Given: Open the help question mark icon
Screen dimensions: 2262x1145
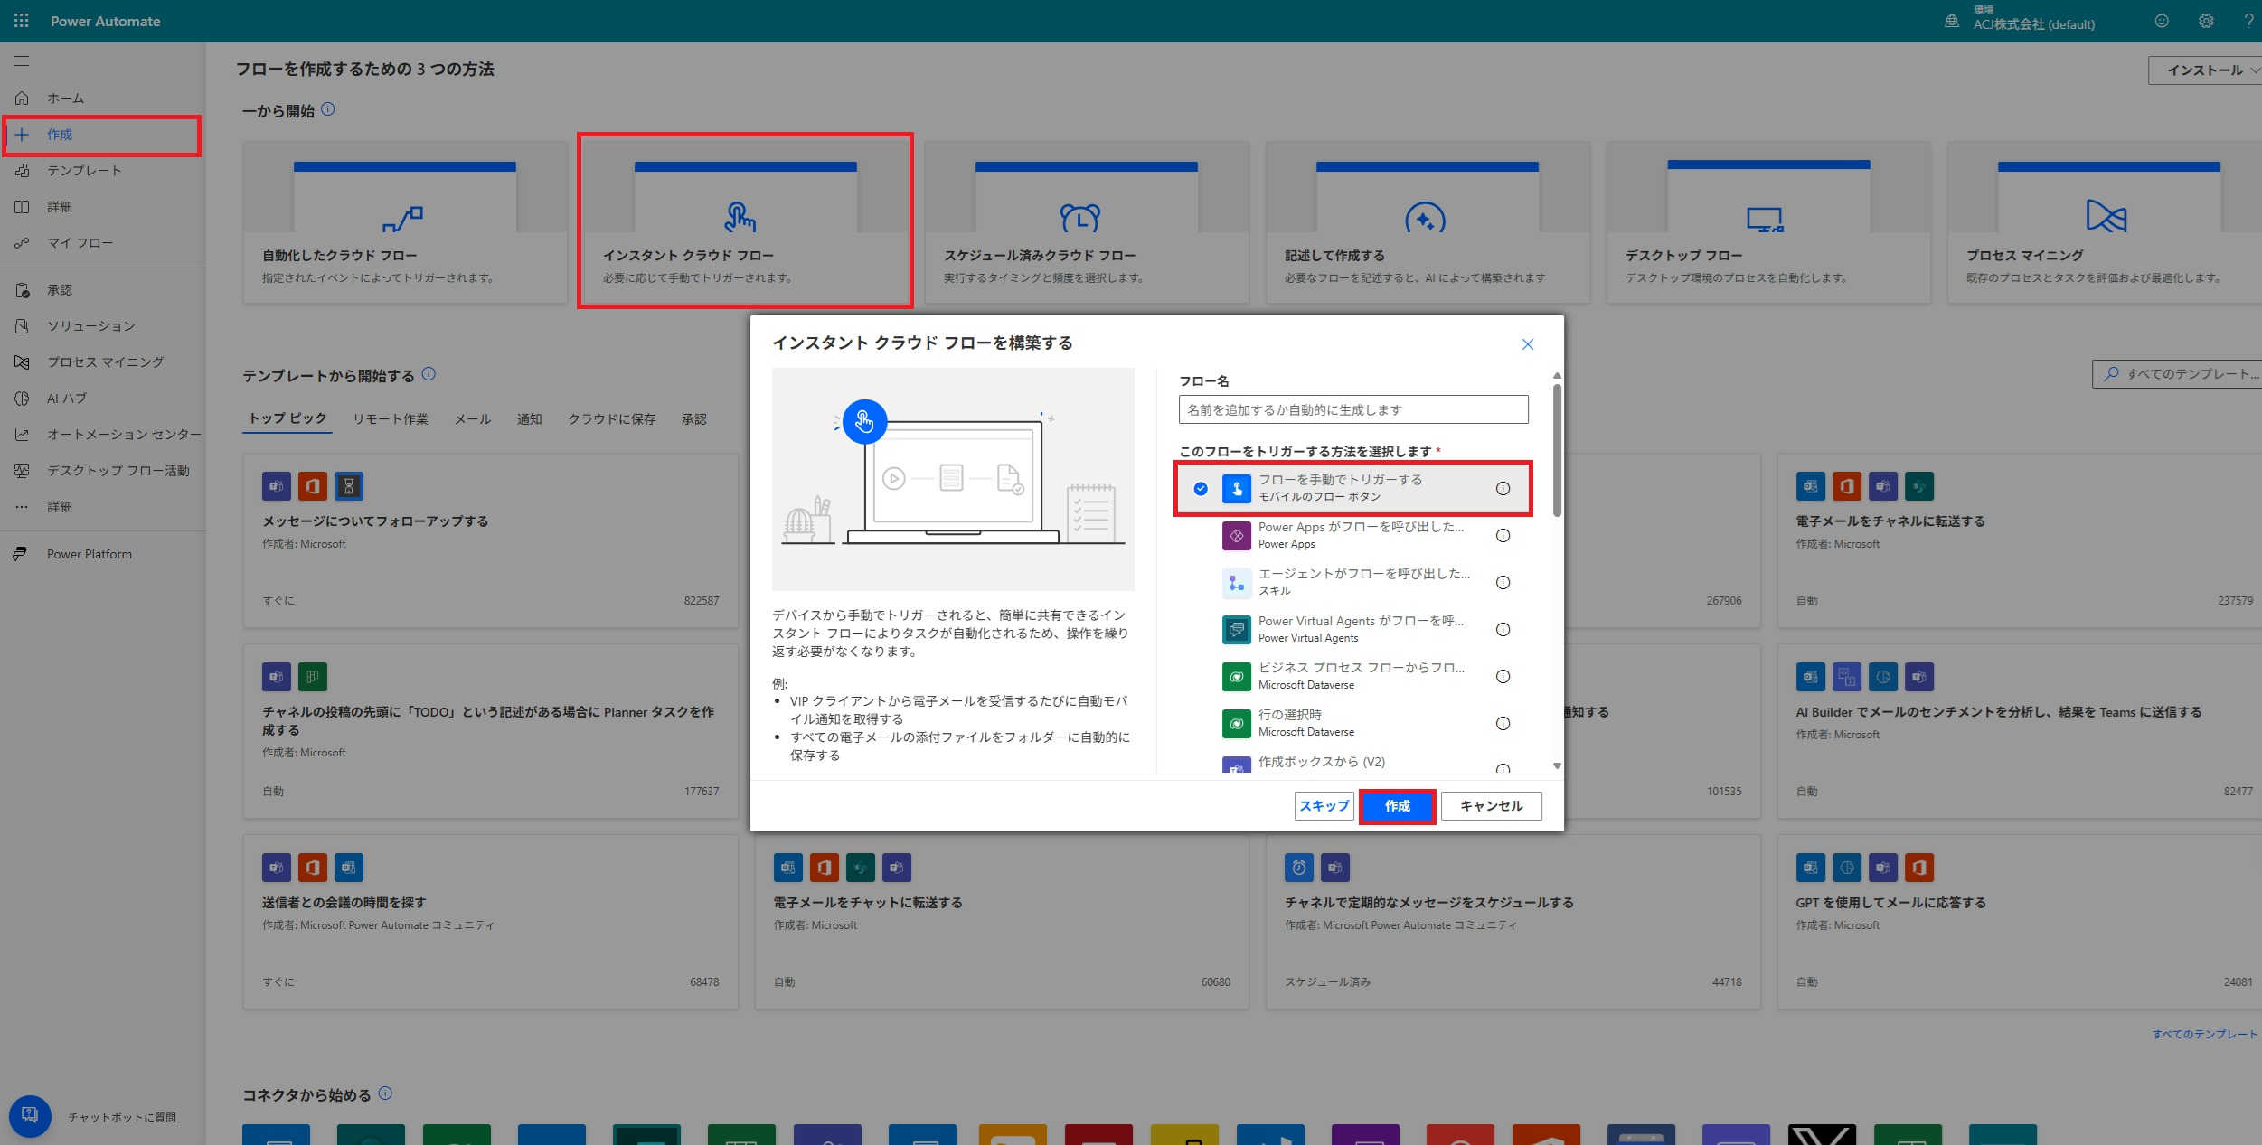Looking at the screenshot, I should pos(2248,21).
